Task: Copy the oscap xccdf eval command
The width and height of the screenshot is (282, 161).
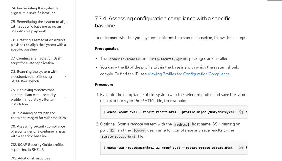Action: (x=241, y=112)
